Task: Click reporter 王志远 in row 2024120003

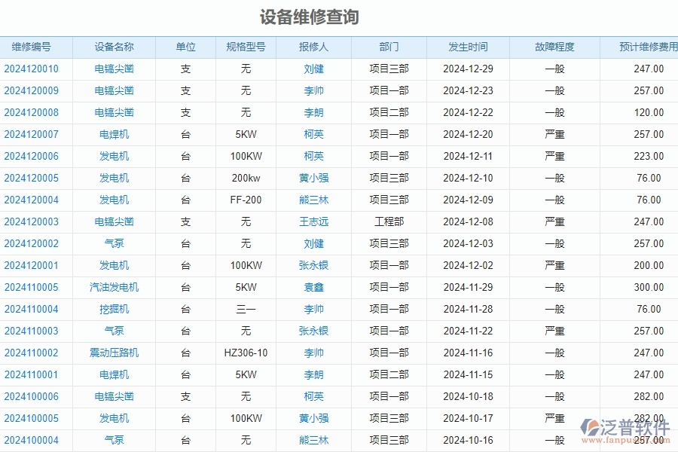Action: [313, 221]
